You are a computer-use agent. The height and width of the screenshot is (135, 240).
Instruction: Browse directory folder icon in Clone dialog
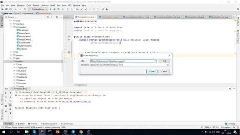point(168,65)
